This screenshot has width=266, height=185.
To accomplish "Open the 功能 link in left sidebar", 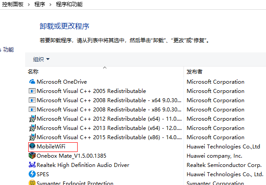I will pos(8,50).
